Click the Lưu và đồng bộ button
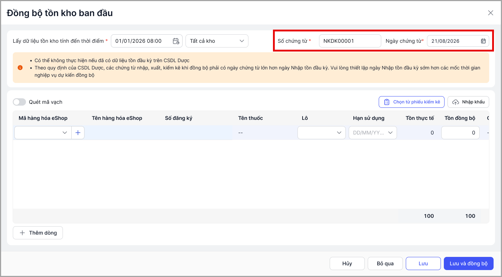 point(469,263)
